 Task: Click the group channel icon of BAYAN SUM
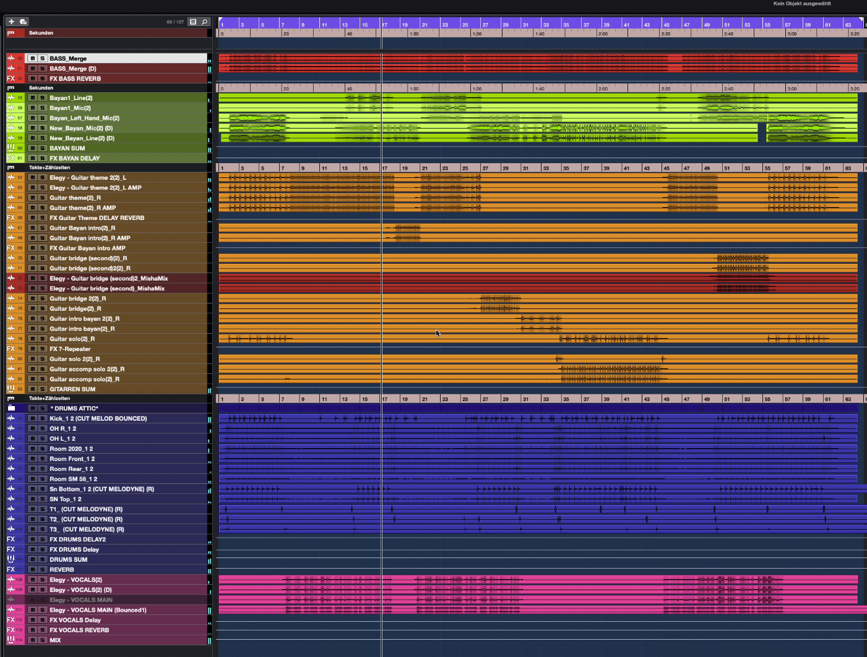click(x=11, y=148)
